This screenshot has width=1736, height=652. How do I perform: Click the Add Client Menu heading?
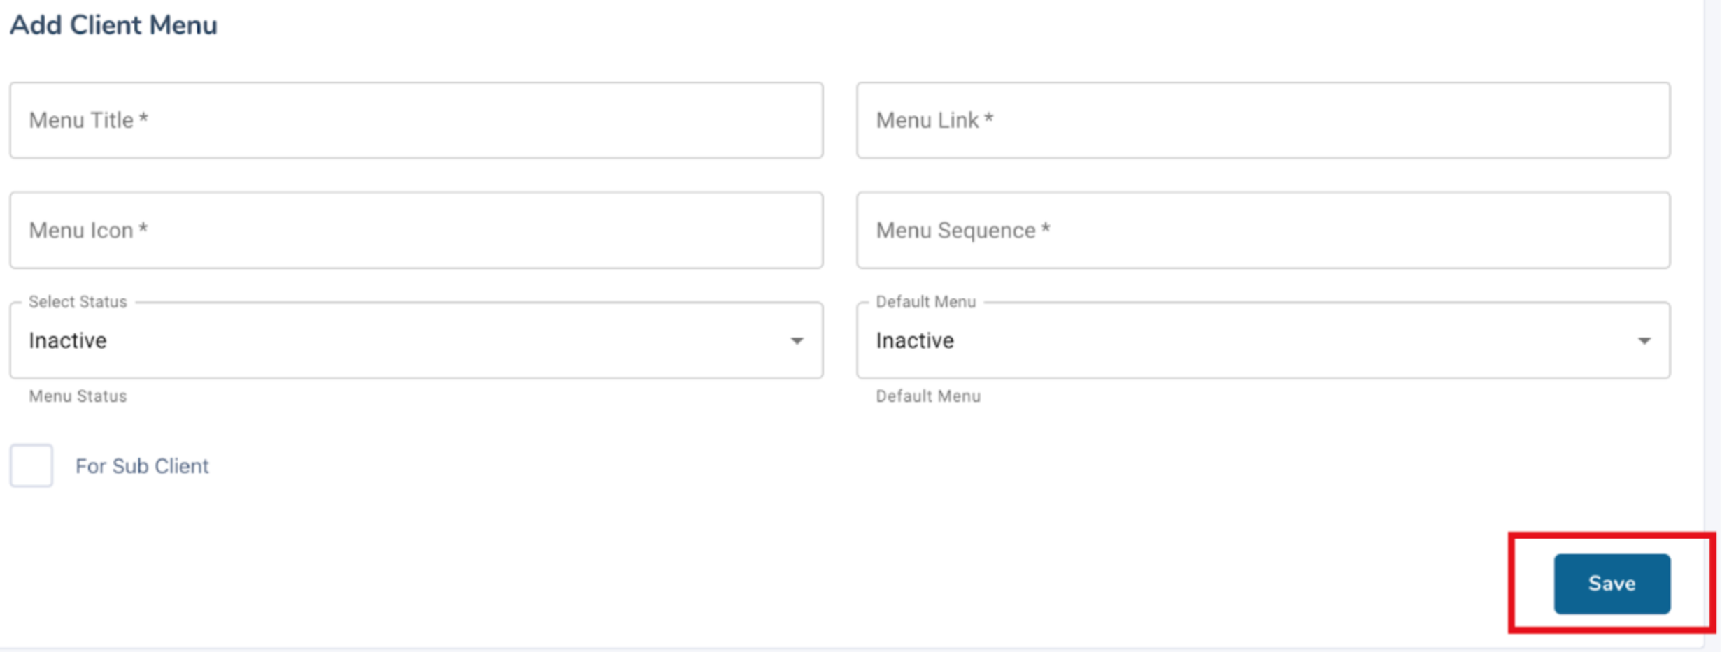[113, 26]
